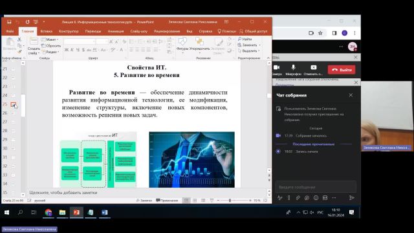
Task: Open the Файл tab
Action: (10, 31)
